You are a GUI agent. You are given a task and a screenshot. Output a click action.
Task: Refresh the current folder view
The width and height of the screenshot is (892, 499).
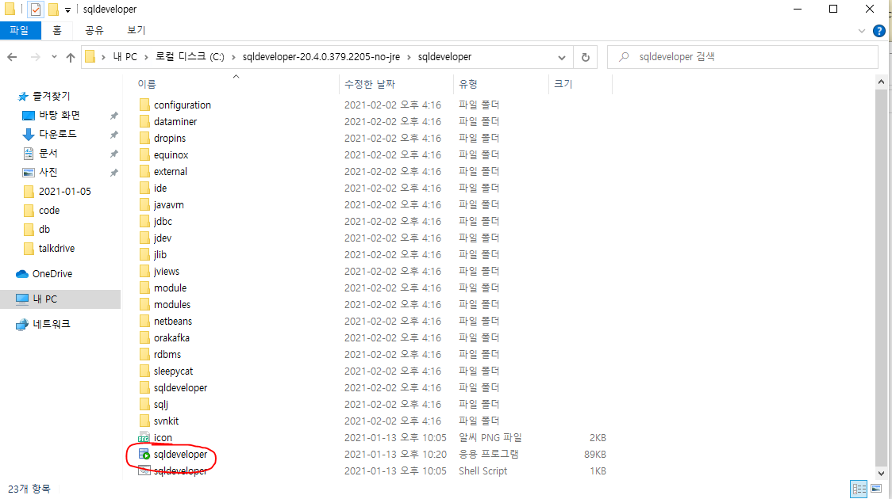pos(586,57)
